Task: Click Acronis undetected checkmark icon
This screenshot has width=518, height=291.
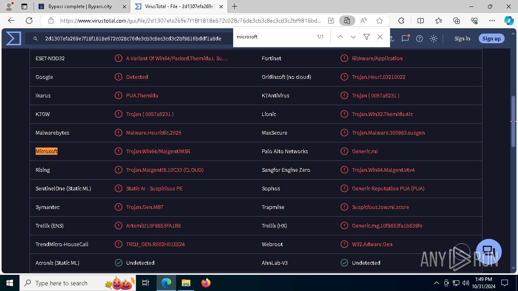Action: coord(119,263)
